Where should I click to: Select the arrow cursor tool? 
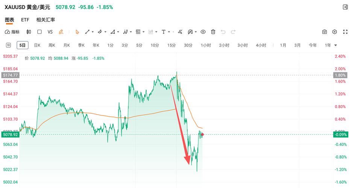[77, 32]
